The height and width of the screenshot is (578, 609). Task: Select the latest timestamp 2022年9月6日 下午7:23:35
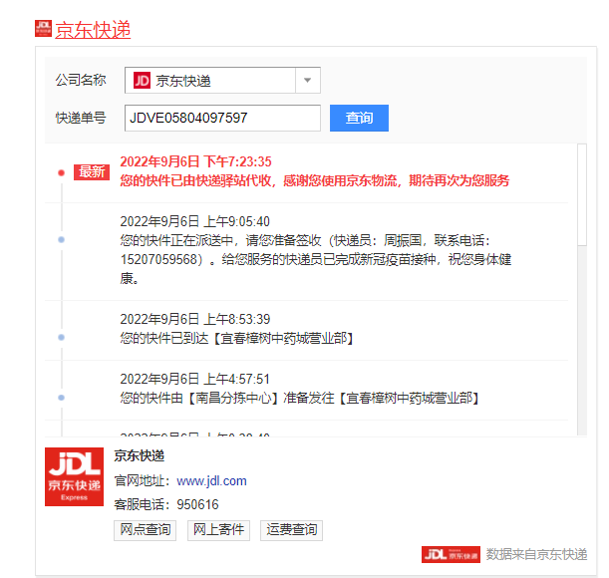[195, 161]
